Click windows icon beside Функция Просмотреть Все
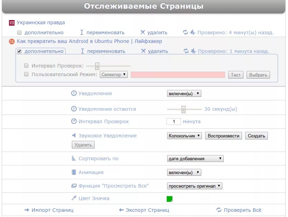This screenshot has width=288, height=217. (x=74, y=186)
